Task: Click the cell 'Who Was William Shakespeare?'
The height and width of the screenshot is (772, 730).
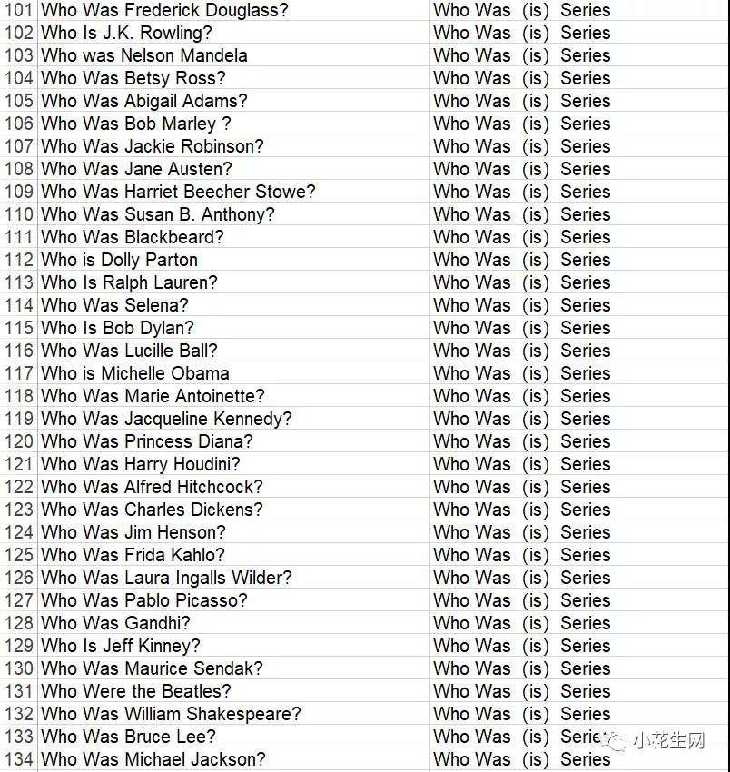Action: click(233, 713)
